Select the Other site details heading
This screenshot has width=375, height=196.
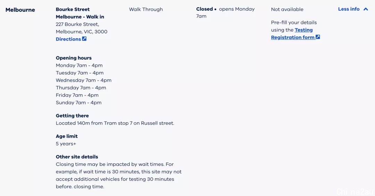click(77, 157)
